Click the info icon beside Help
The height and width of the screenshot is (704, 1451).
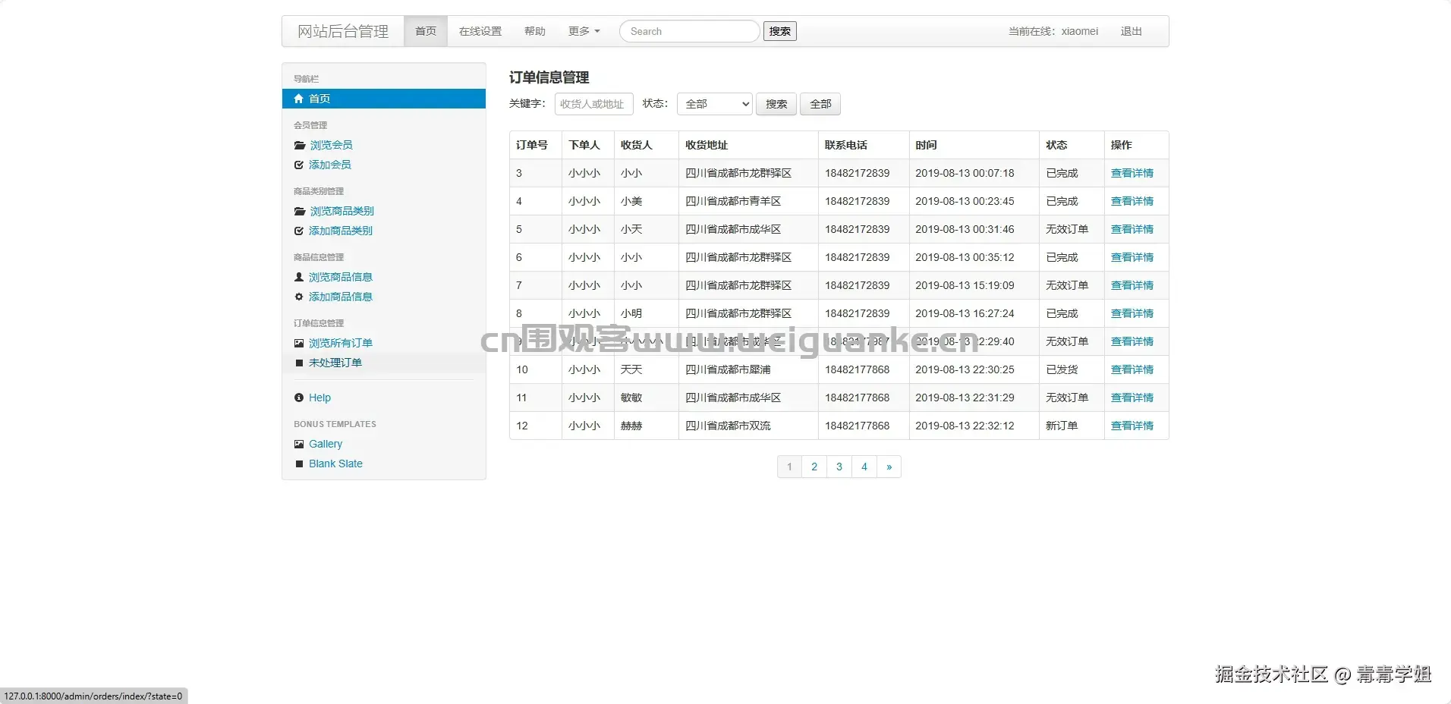pyautogui.click(x=299, y=398)
